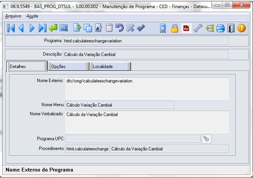Copy the current record

(x=88, y=28)
